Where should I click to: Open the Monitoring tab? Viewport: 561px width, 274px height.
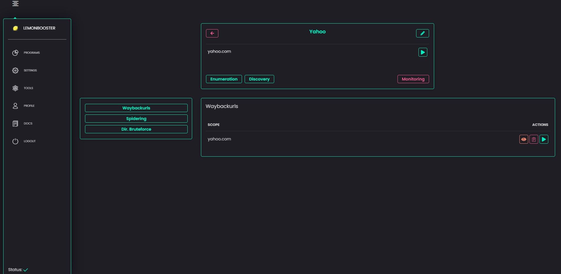click(413, 79)
